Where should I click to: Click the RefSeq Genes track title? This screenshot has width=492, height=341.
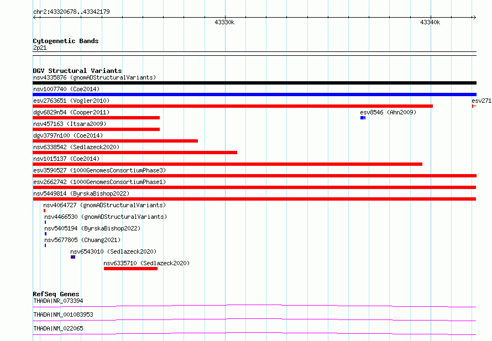[56, 294]
